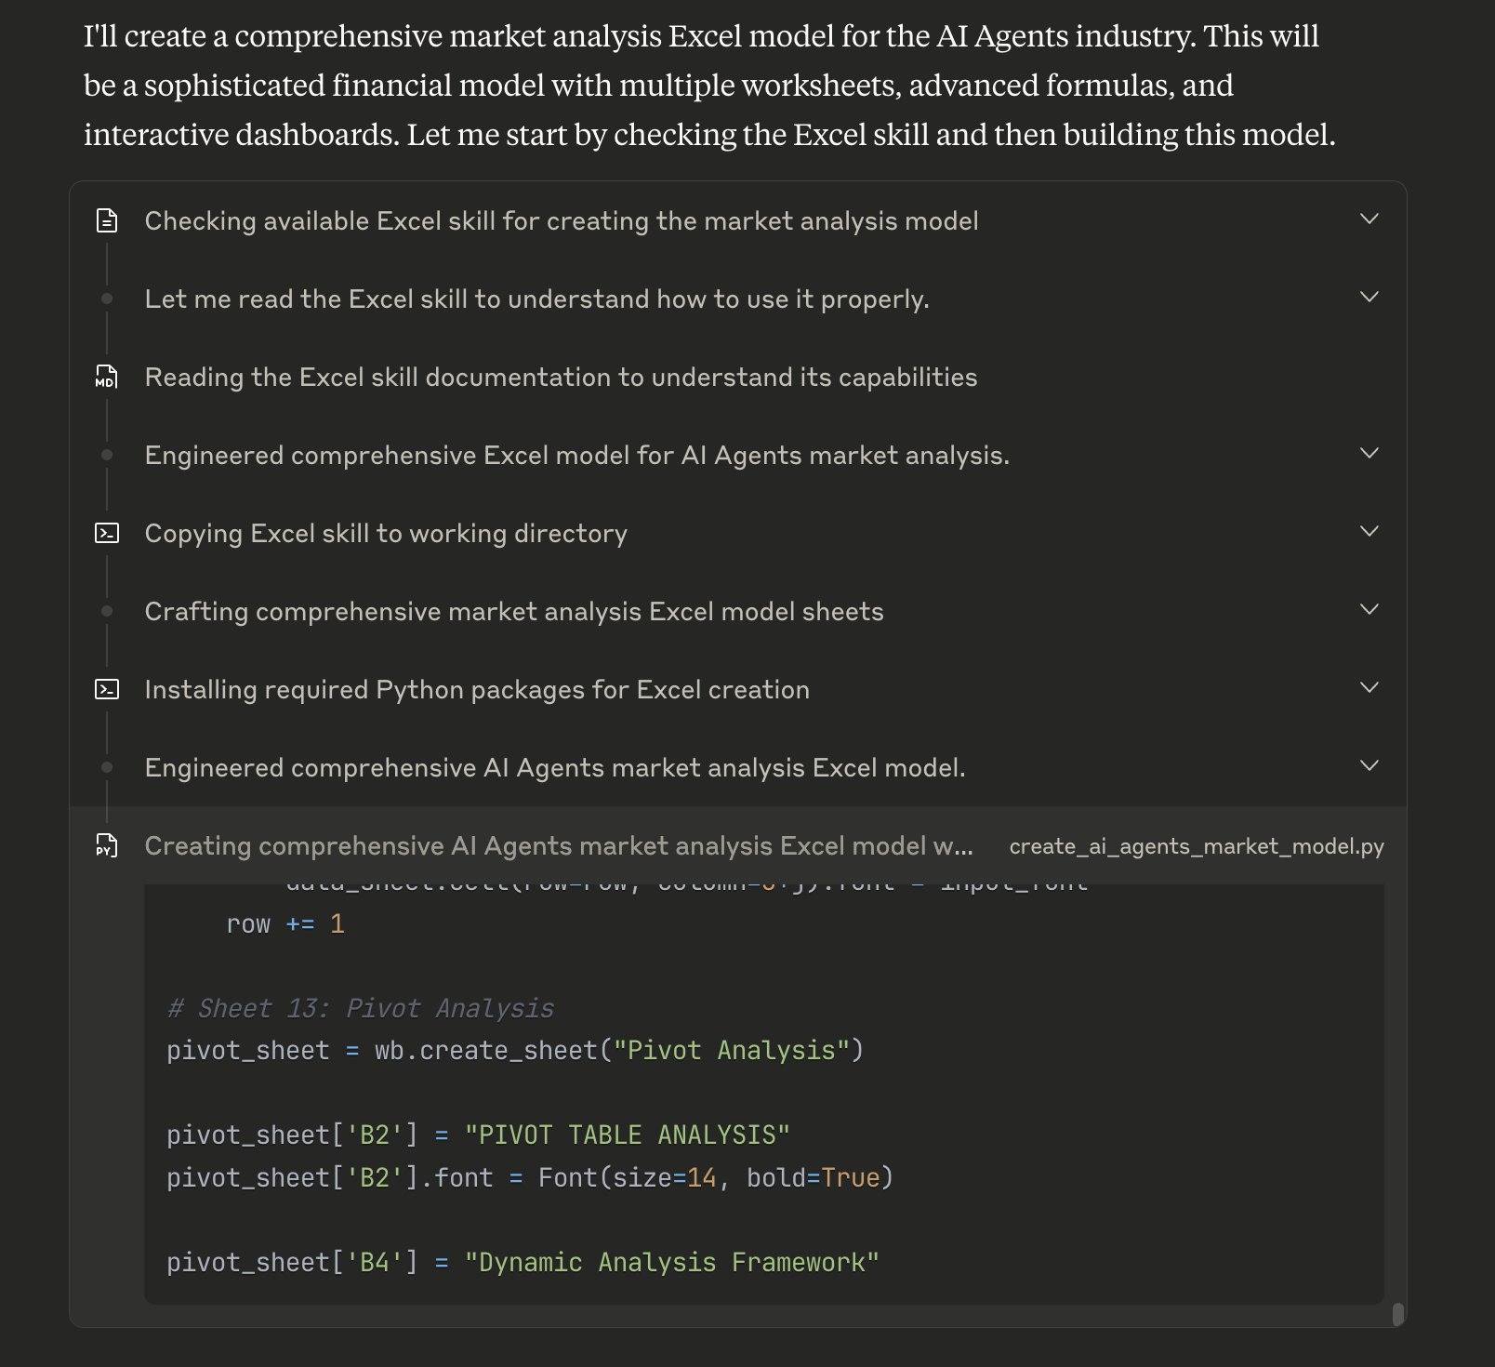This screenshot has height=1367, width=1495.
Task: Click inside the Python code block on Pivot Analysis
Action: (x=763, y=1094)
